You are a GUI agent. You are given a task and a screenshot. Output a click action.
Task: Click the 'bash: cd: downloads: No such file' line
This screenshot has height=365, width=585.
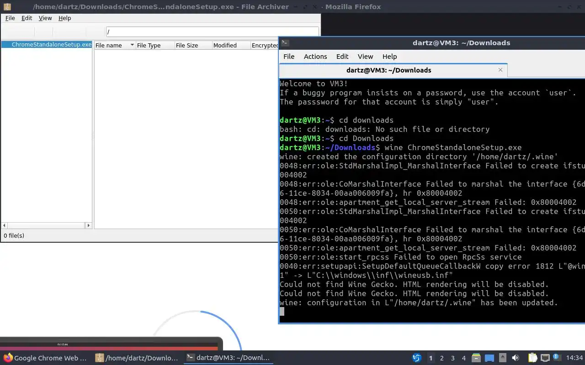384,129
